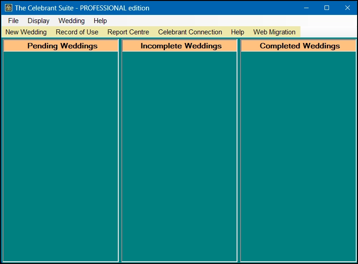Viewport: 358px width, 264px height.
Task: Start a New Wedding from the toolbar
Action: coord(26,32)
